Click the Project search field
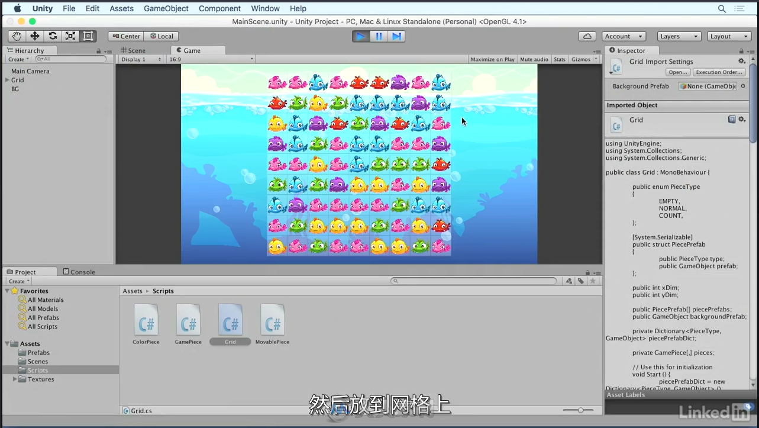759x428 pixels. coord(473,281)
